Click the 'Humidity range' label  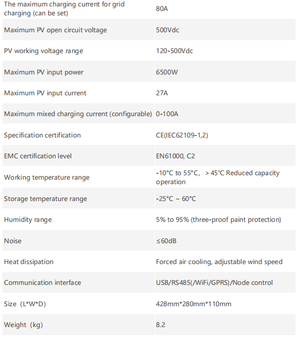(x=28, y=220)
